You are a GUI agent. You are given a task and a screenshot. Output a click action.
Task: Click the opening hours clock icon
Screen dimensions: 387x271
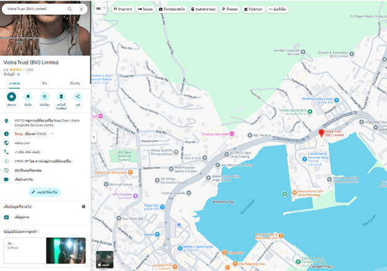6,134
